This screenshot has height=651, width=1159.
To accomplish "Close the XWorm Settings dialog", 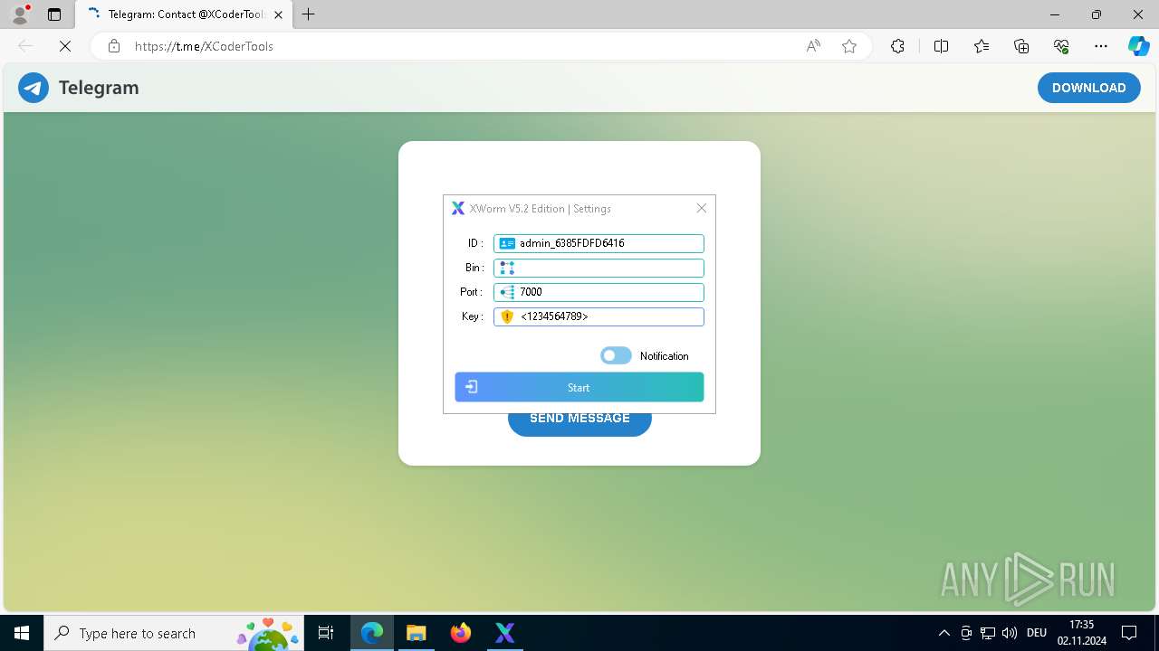I will 701,208.
